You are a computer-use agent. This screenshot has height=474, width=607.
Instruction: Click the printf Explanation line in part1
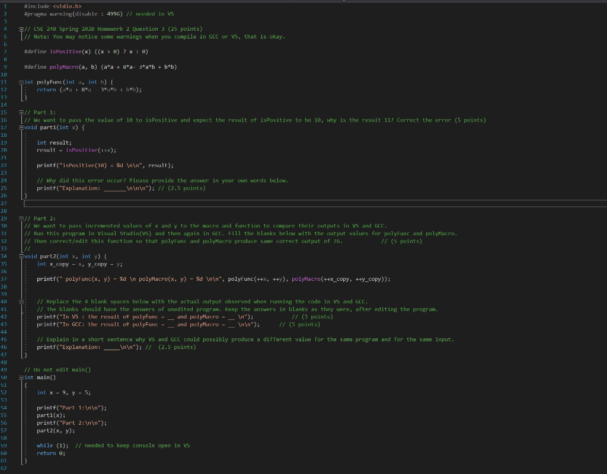[89, 188]
